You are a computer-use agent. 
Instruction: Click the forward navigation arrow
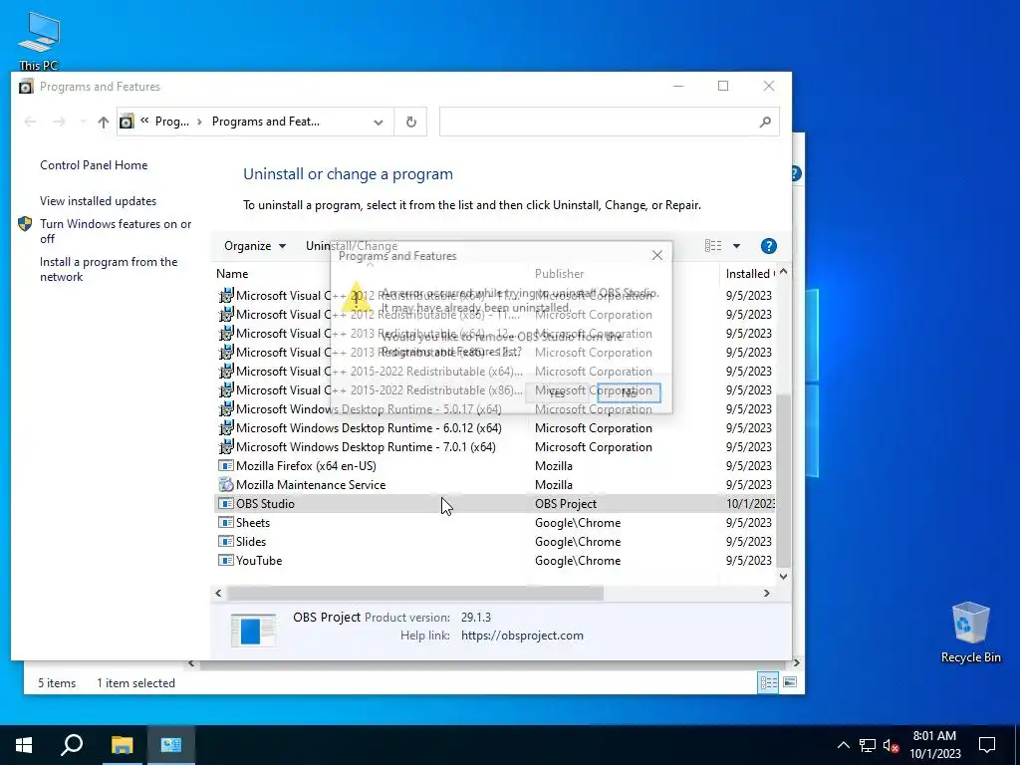pos(59,122)
